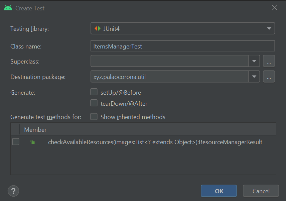
Task: Expand the Destination package dropdown arrow
Action: pyautogui.click(x=254, y=77)
